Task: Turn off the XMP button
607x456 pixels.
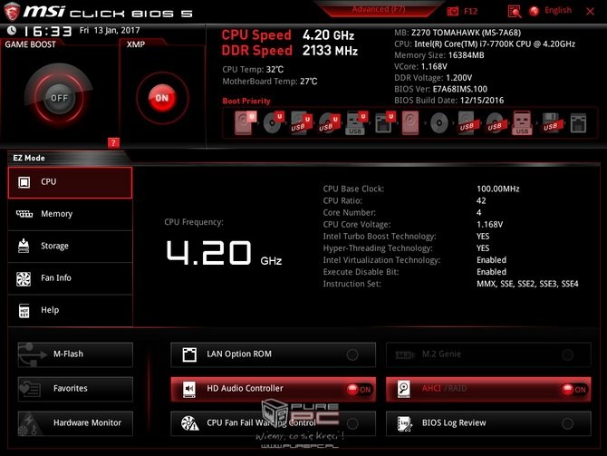Action: click(x=162, y=98)
